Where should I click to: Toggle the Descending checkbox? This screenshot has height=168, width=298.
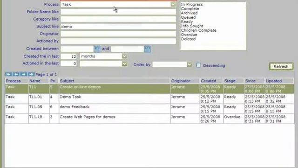click(x=199, y=65)
